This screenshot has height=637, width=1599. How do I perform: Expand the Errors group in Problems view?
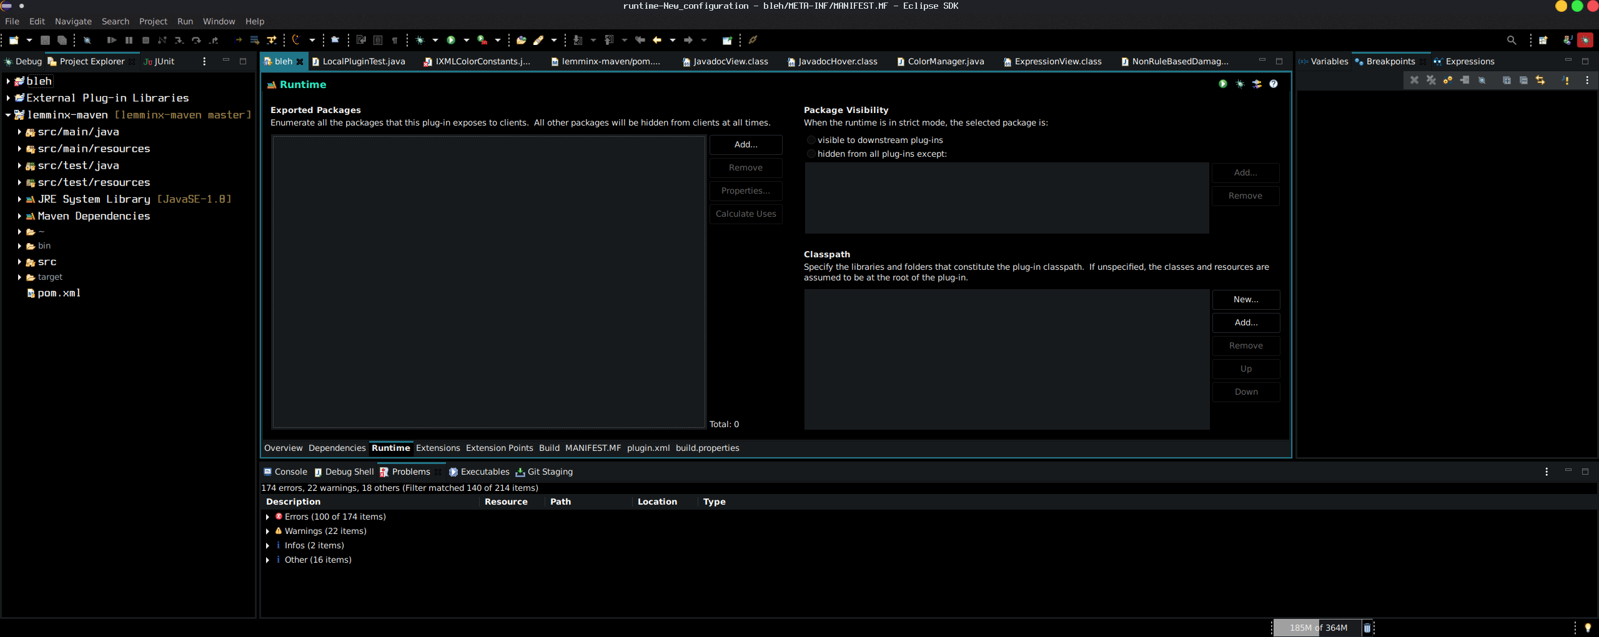(268, 516)
